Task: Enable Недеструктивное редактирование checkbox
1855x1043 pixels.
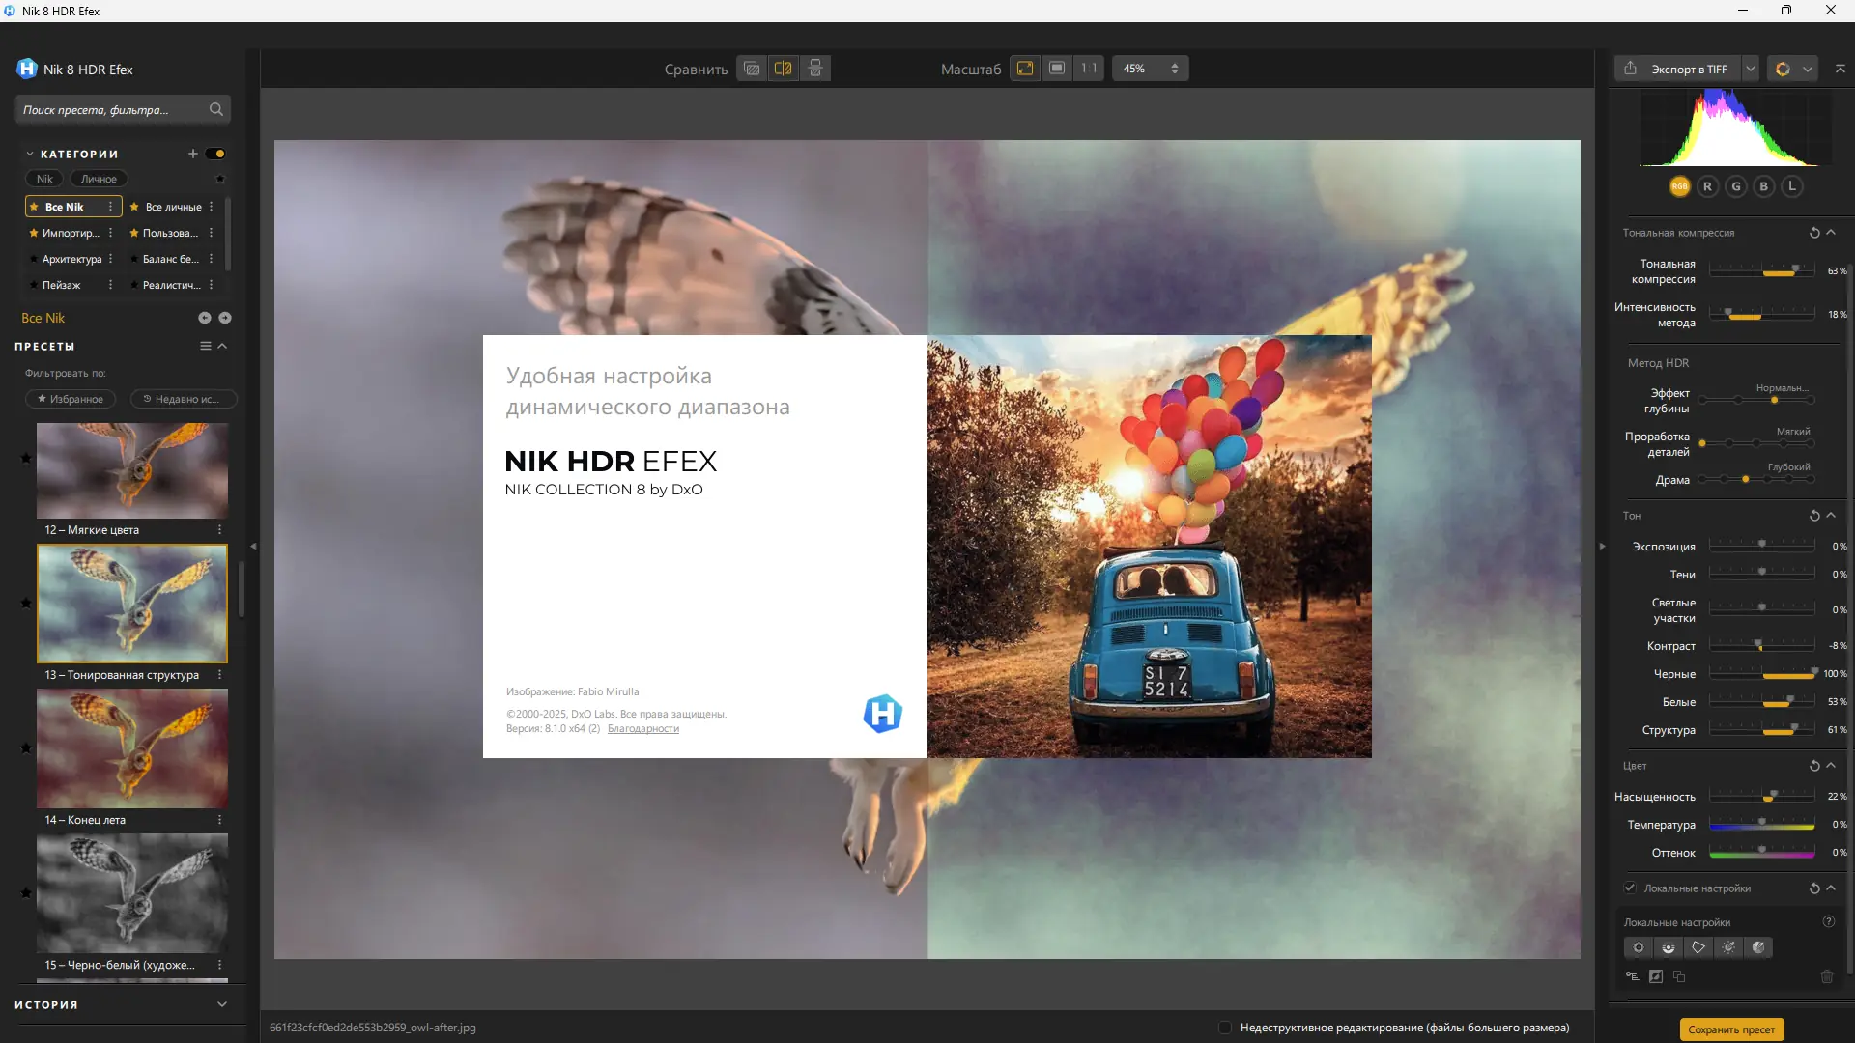Action: point(1225,1028)
